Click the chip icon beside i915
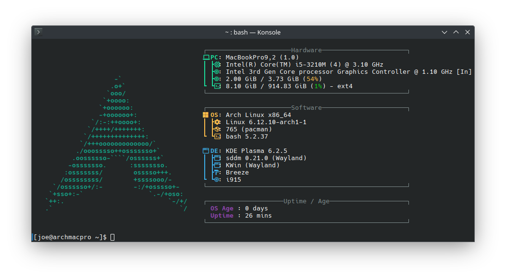The height and width of the screenshot is (279, 506). (x=217, y=180)
